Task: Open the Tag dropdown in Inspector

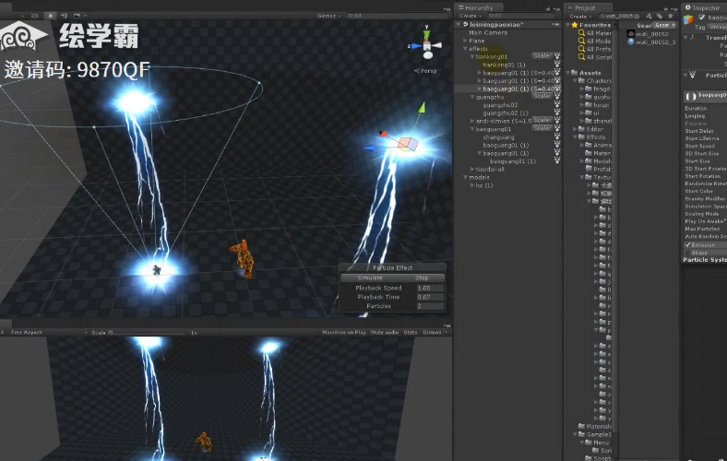Action: [718, 28]
